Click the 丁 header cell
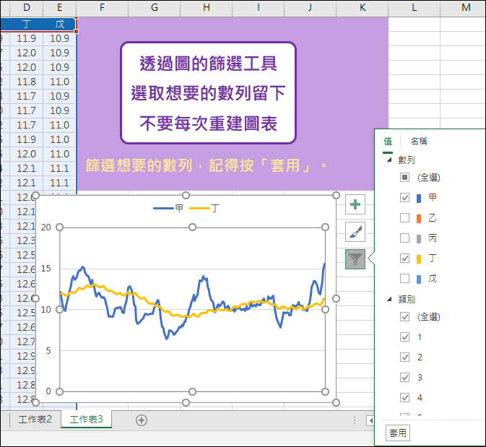Image resolution: width=486 pixels, height=447 pixels. 26,24
